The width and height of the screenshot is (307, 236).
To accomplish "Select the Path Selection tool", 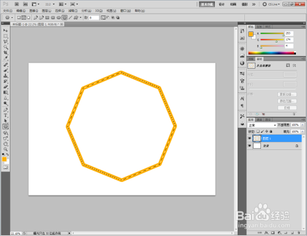I will coord(6,121).
